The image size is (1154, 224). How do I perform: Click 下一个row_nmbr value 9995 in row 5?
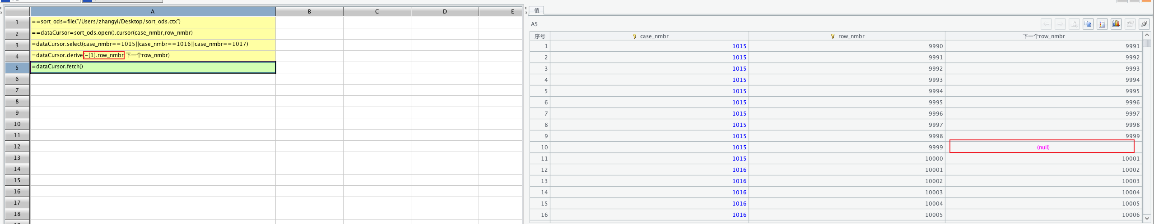coord(1043,91)
